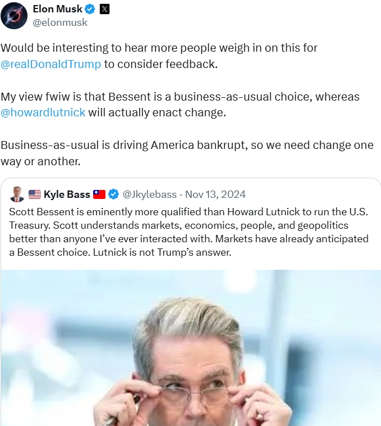Open quoted tweet text about Scott Bessent

pos(189,232)
